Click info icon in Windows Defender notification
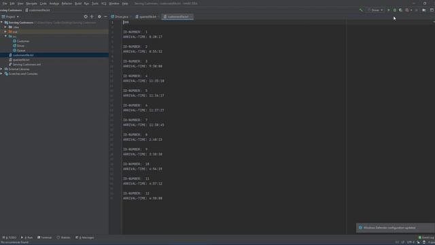The height and width of the screenshot is (245, 435). point(360,227)
